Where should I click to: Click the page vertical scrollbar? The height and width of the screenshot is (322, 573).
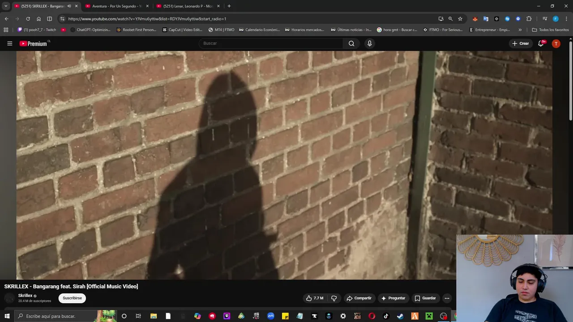pos(570,80)
